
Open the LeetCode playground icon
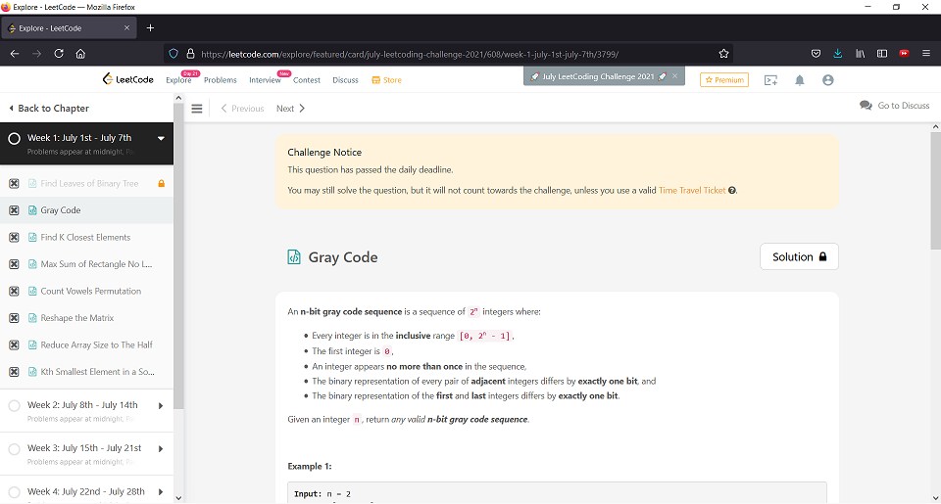tap(771, 80)
